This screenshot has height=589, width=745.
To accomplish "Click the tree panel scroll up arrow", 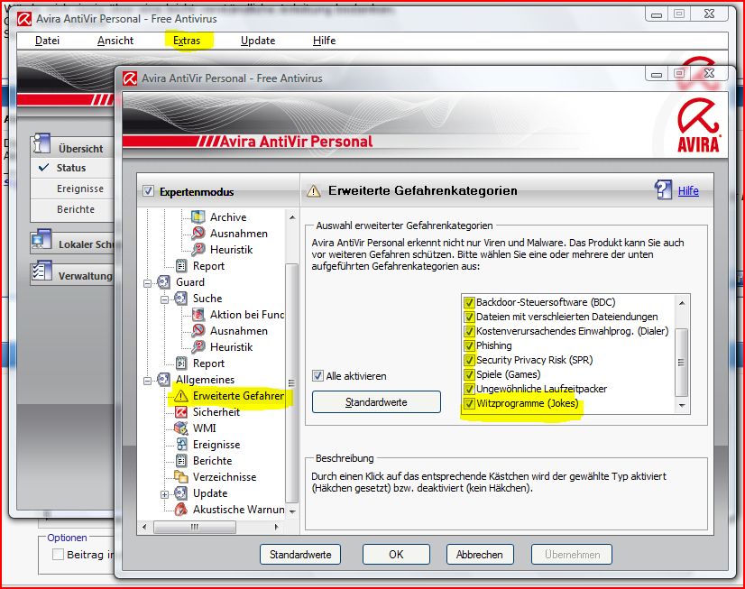I will (x=292, y=217).
